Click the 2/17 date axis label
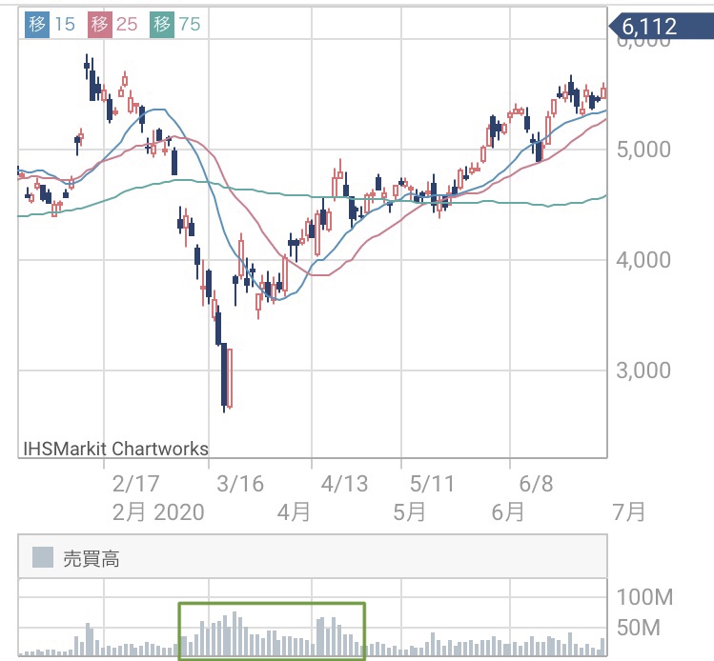The height and width of the screenshot is (661, 714). point(135,484)
